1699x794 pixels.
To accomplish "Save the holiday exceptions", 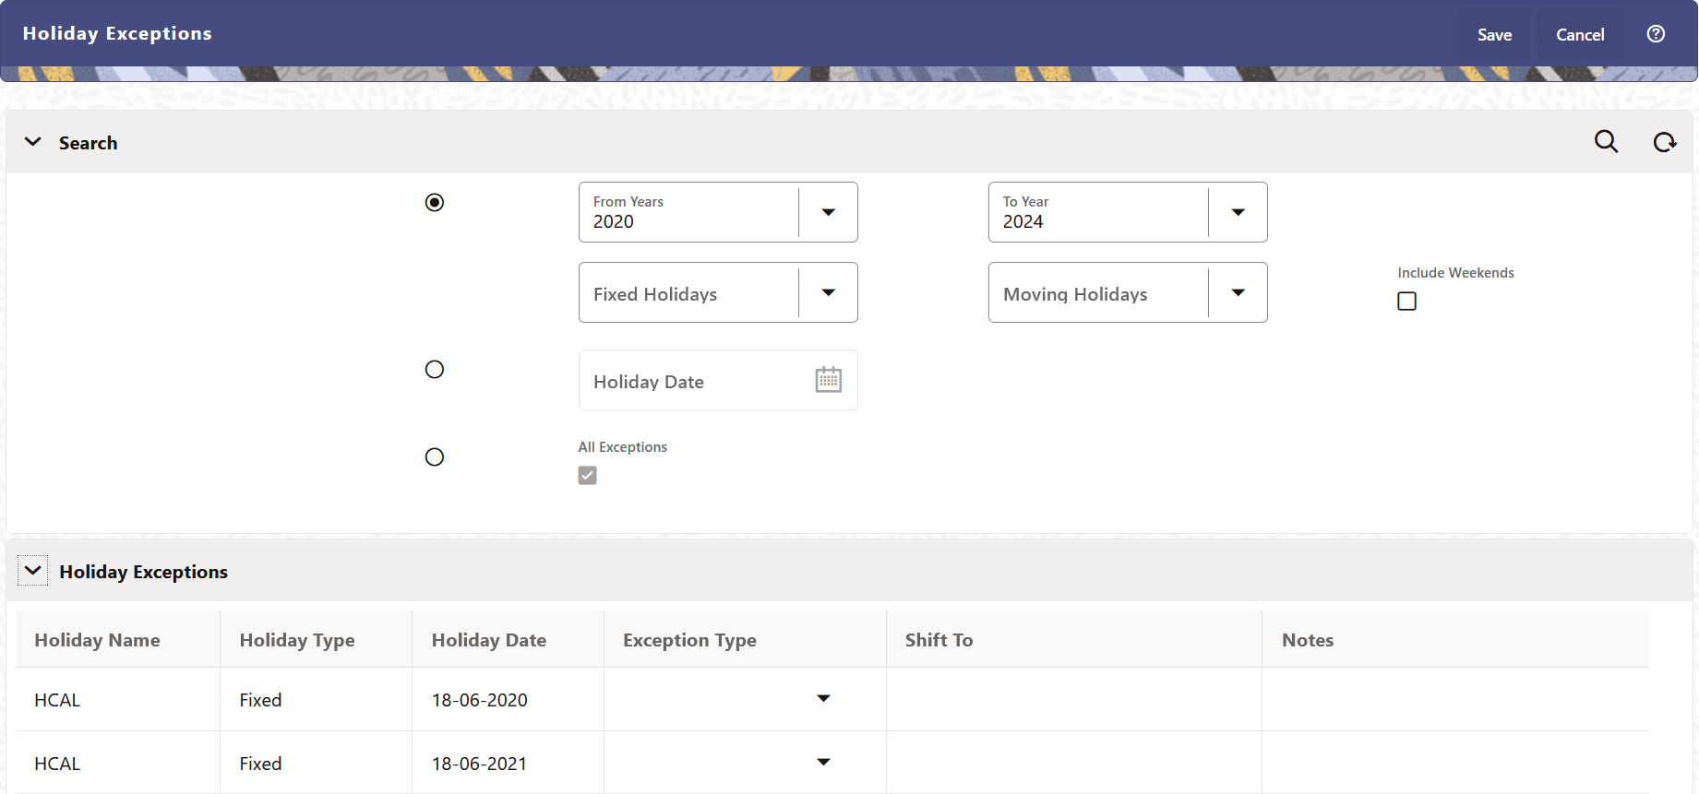I will [x=1494, y=35].
